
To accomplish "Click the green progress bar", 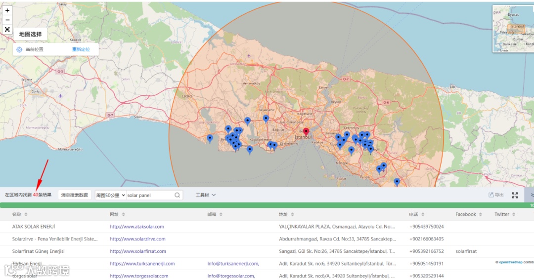I will click(x=267, y=205).
